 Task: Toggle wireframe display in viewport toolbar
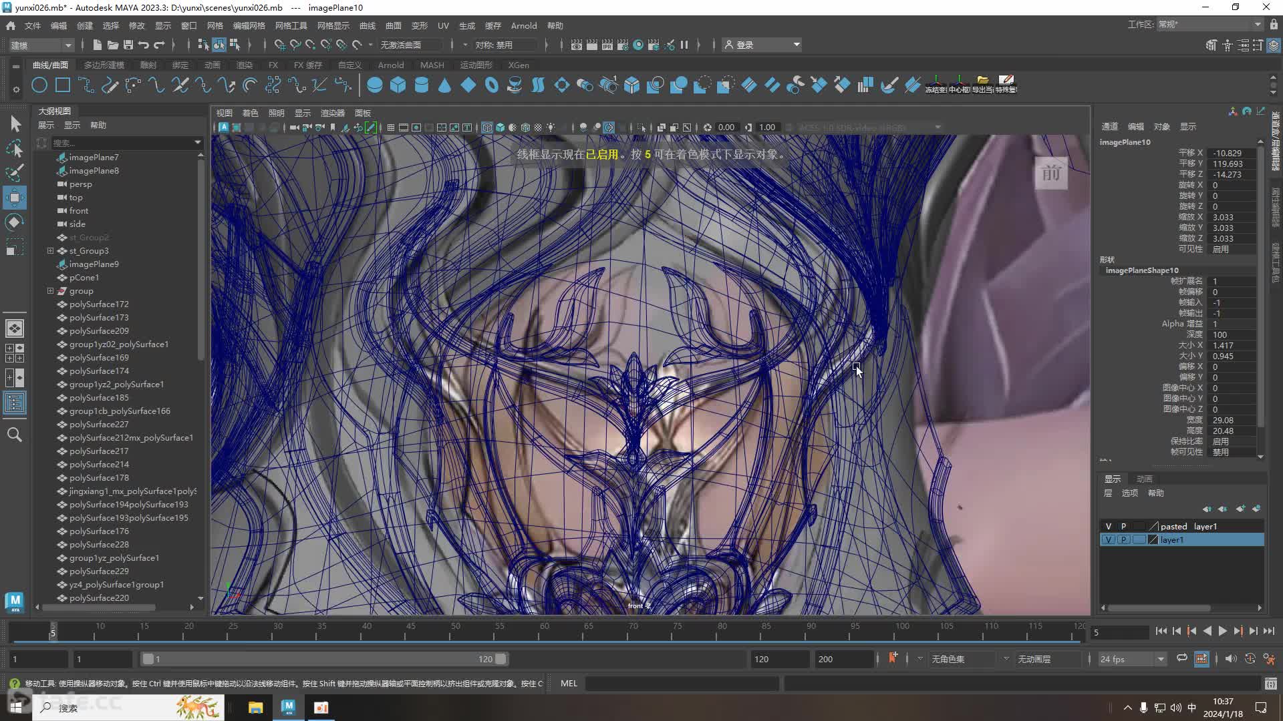487,128
